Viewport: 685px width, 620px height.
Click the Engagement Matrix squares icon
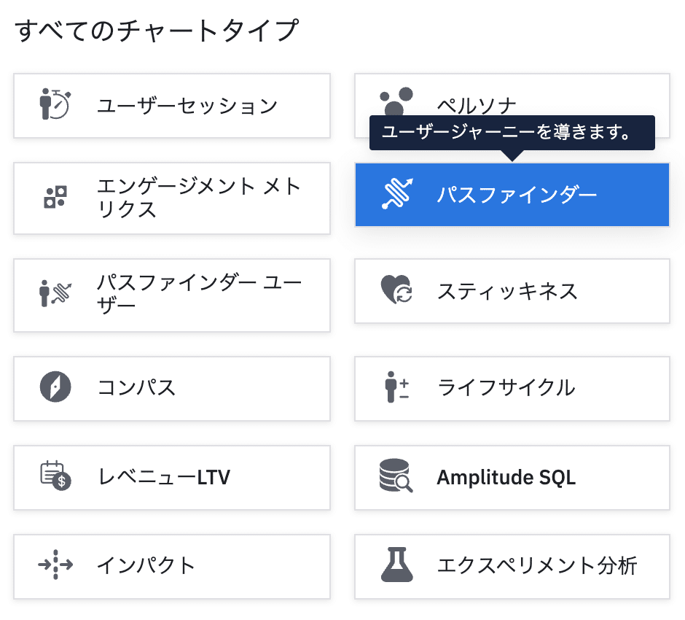click(55, 197)
